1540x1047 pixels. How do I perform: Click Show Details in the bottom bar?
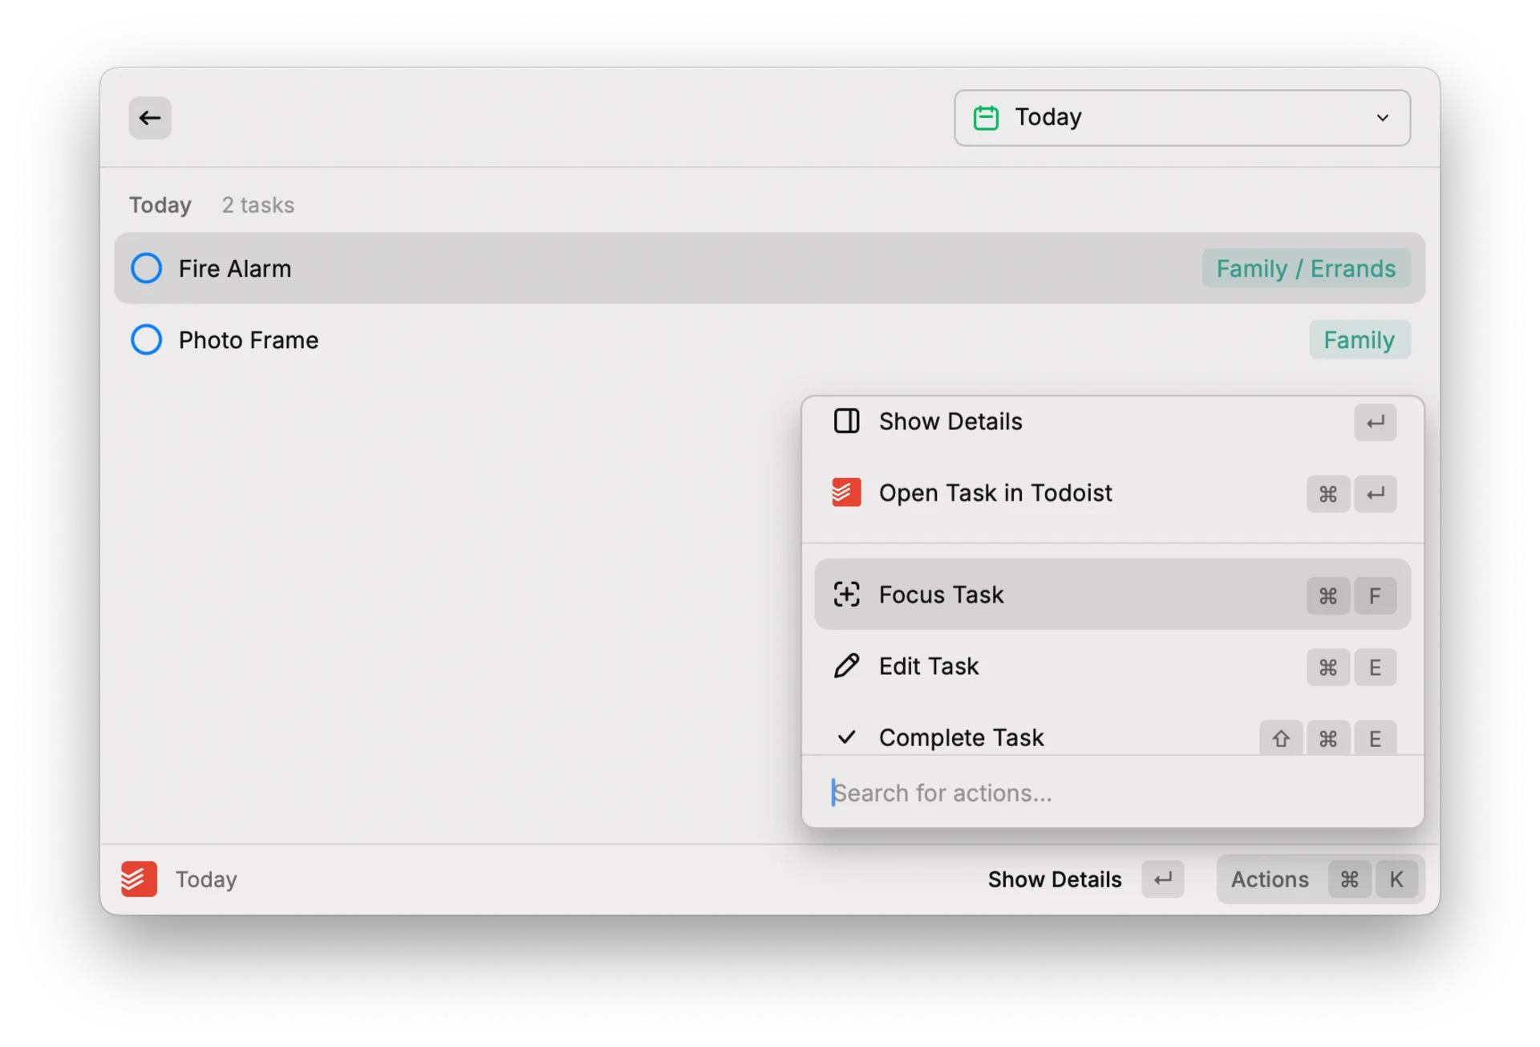click(1054, 879)
